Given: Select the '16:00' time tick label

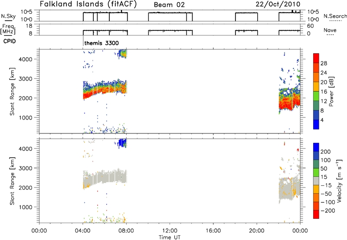Looking at the screenshot, I should click(213, 231).
